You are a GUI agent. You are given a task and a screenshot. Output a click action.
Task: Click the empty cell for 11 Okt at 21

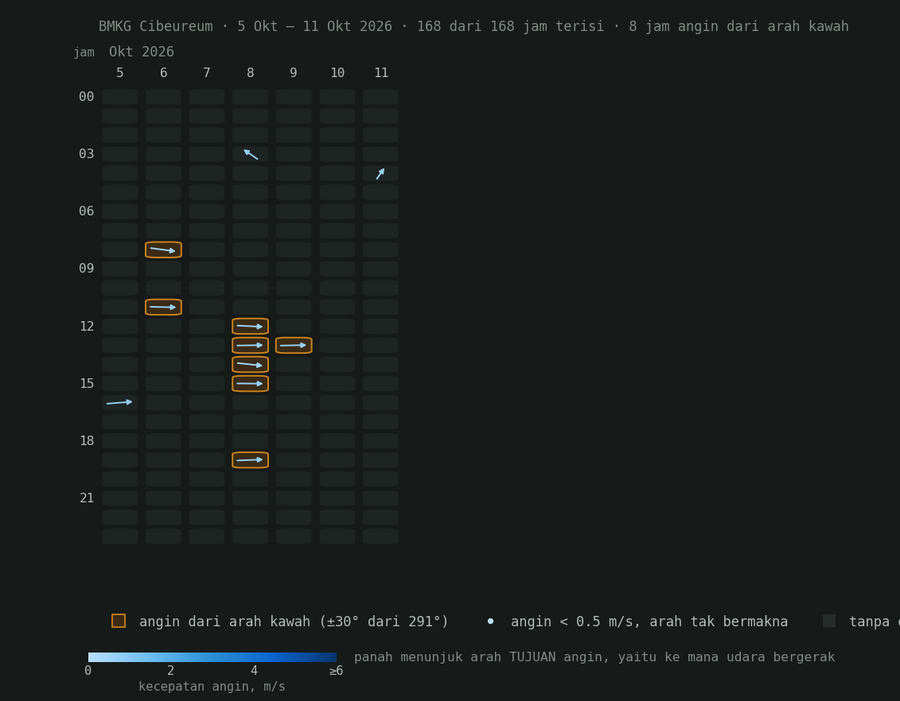coord(380,498)
